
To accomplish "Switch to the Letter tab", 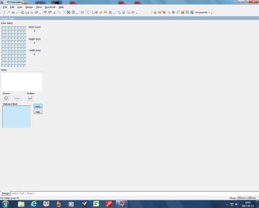I will 15,193.
